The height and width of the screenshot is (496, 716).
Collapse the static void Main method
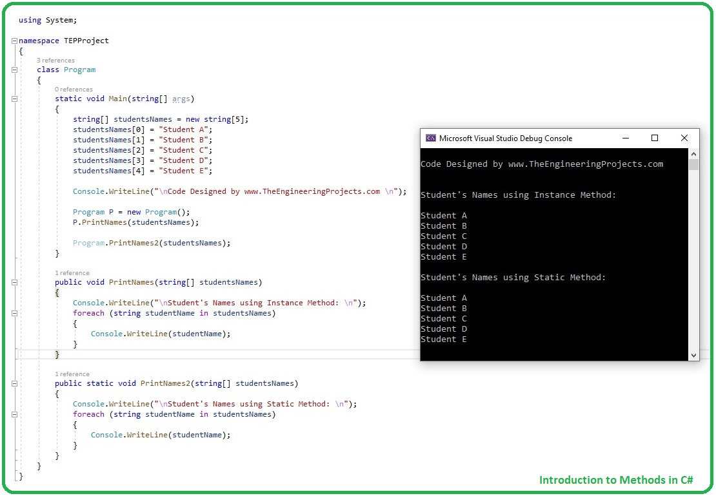coord(14,99)
